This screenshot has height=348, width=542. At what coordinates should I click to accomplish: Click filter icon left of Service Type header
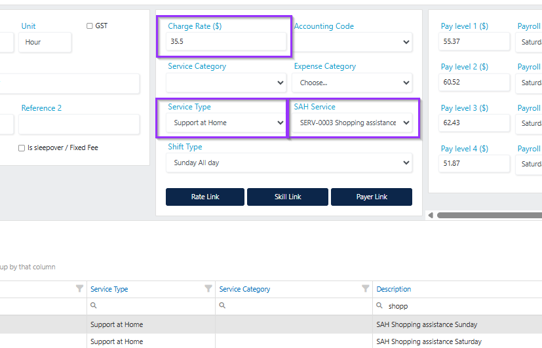[79, 288]
